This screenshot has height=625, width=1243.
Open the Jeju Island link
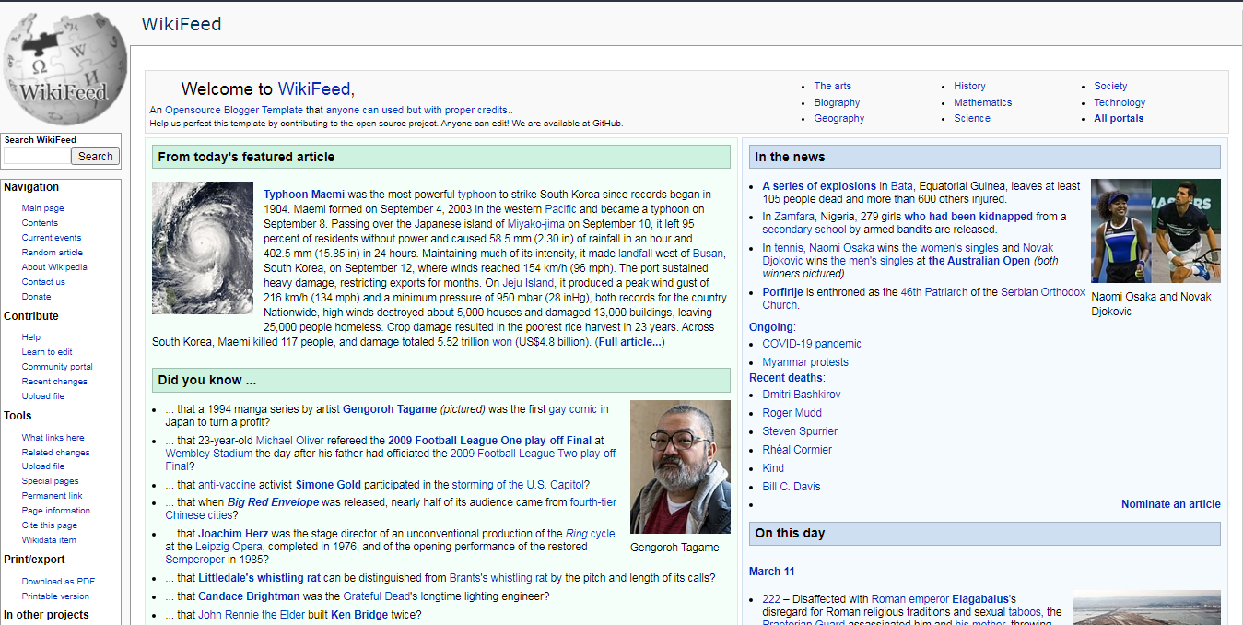(x=527, y=283)
